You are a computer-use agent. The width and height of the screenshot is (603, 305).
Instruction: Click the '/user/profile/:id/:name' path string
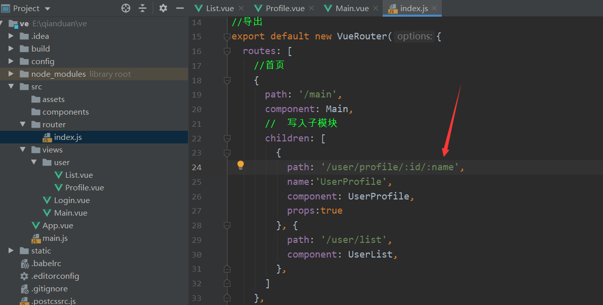(390, 167)
